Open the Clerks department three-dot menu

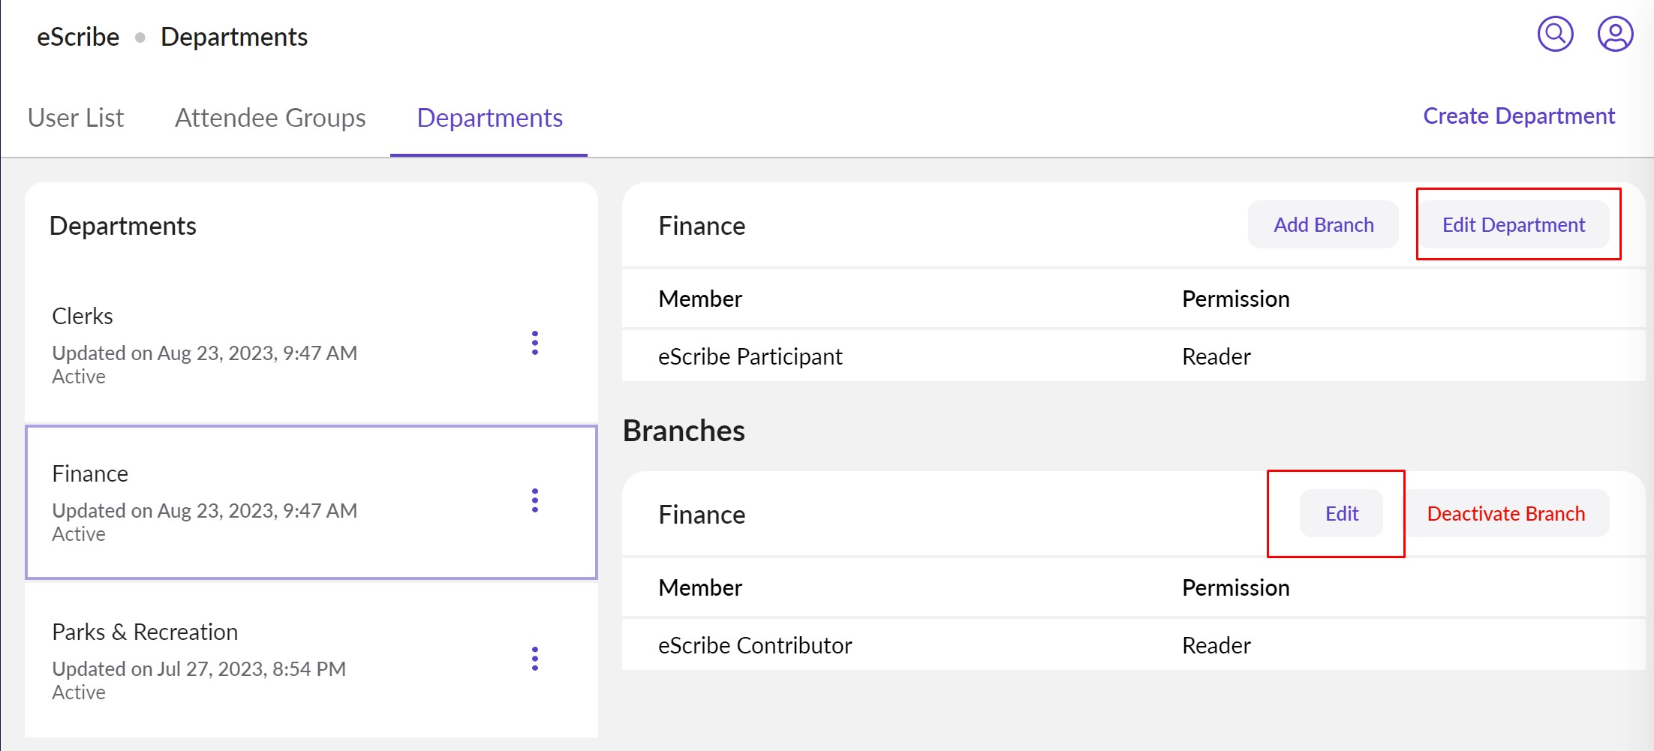click(x=534, y=343)
